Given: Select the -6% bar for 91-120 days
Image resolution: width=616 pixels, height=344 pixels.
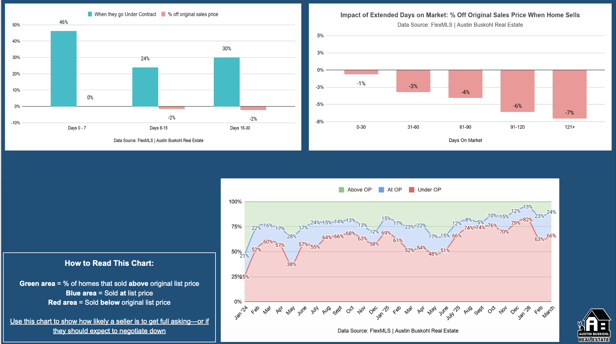Looking at the screenshot, I should click(x=517, y=91).
